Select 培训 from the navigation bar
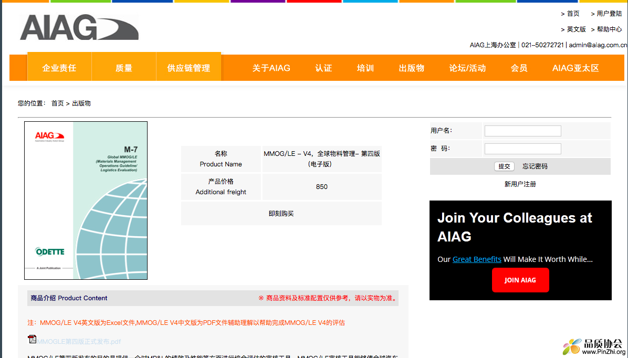The height and width of the screenshot is (358, 628). 365,68
